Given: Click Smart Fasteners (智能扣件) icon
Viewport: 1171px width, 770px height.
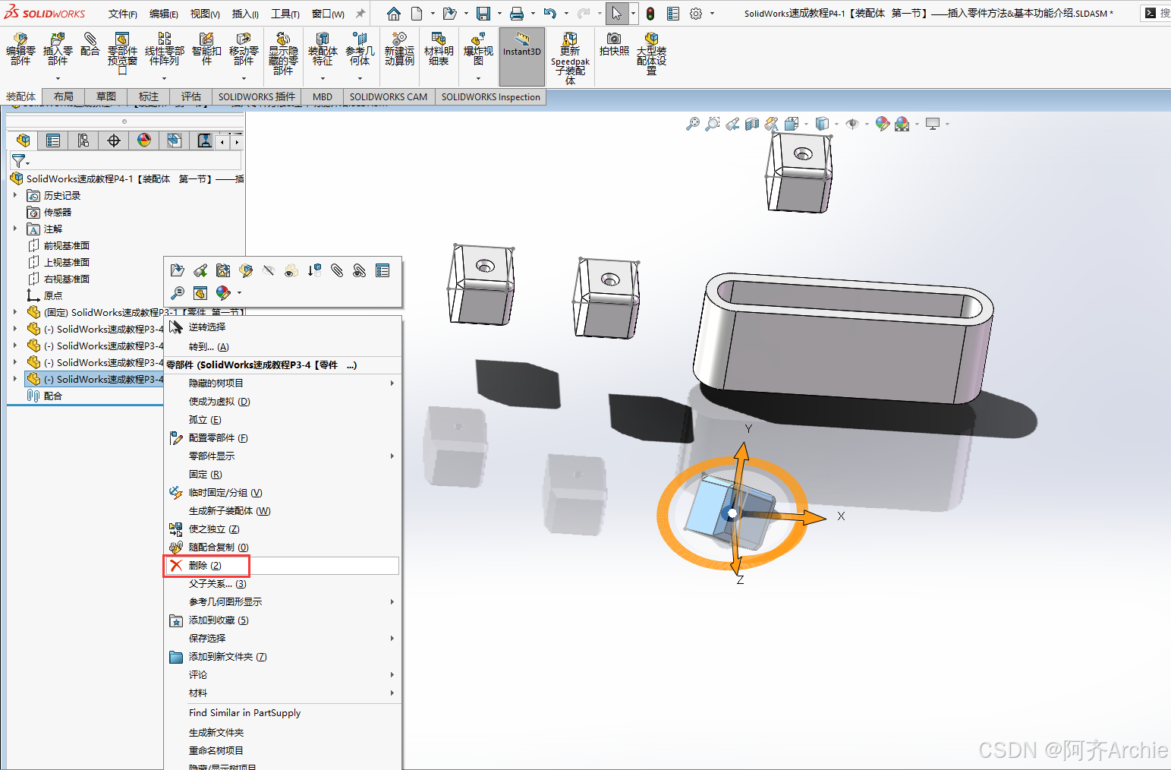Looking at the screenshot, I should point(206,49).
